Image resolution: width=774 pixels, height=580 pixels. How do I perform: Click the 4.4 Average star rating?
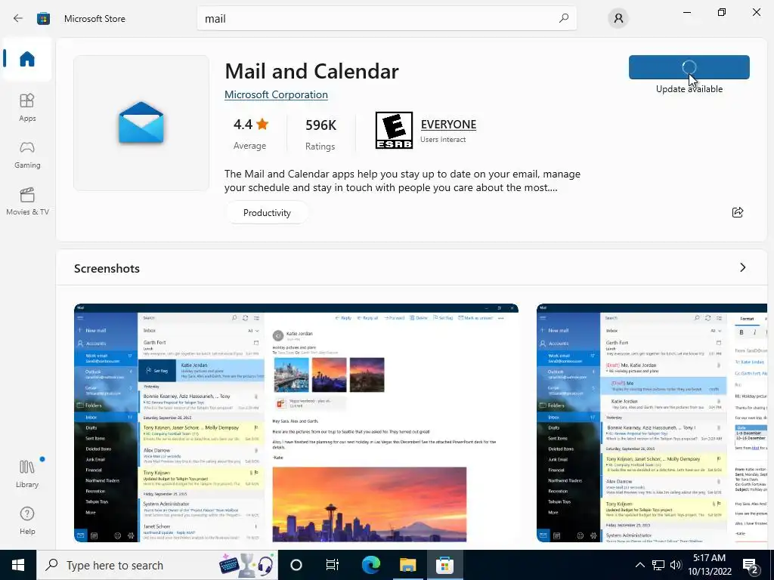[250, 133]
